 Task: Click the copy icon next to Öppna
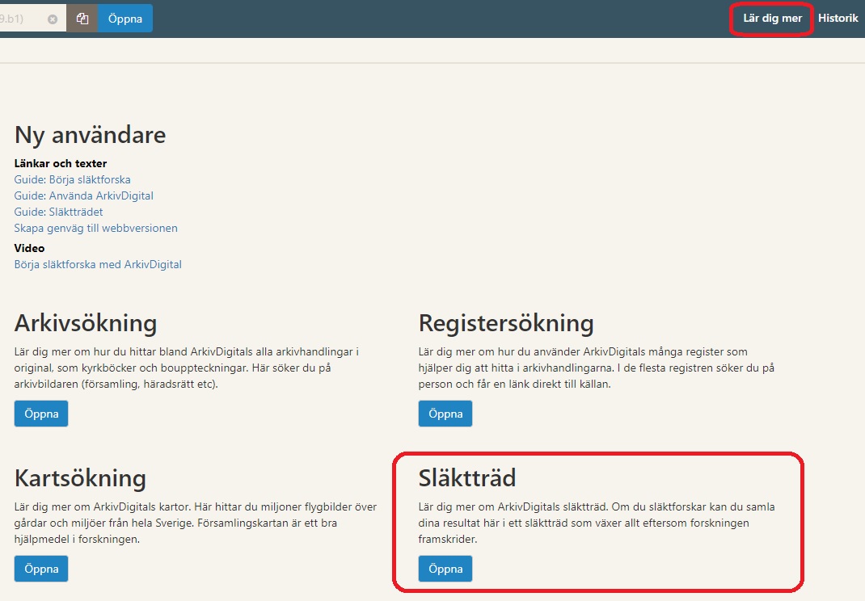[x=82, y=19]
